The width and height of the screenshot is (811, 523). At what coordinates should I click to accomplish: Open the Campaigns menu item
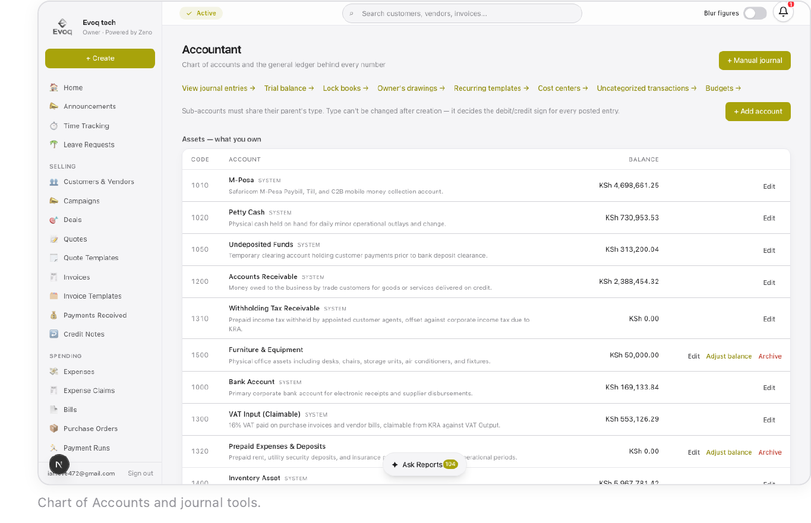pyautogui.click(x=81, y=201)
